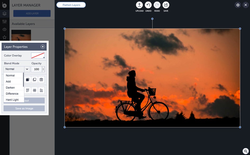Click the Blend Mode field showing Normal
Viewport: 250px width, 155px height.
(14, 69)
